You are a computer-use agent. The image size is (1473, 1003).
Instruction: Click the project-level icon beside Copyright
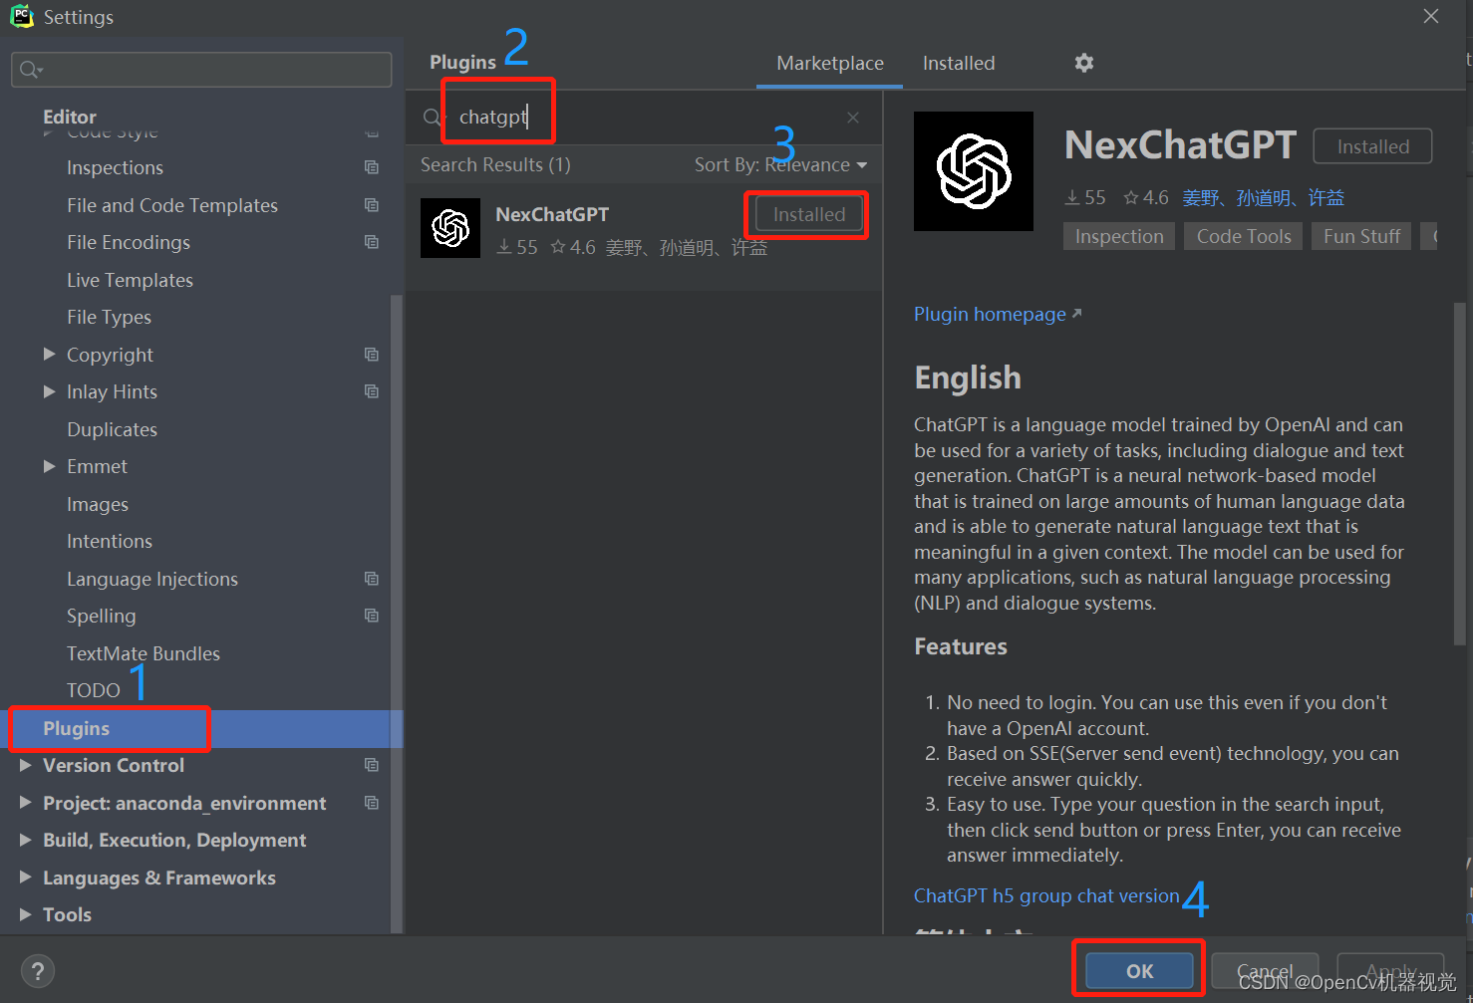(x=372, y=355)
